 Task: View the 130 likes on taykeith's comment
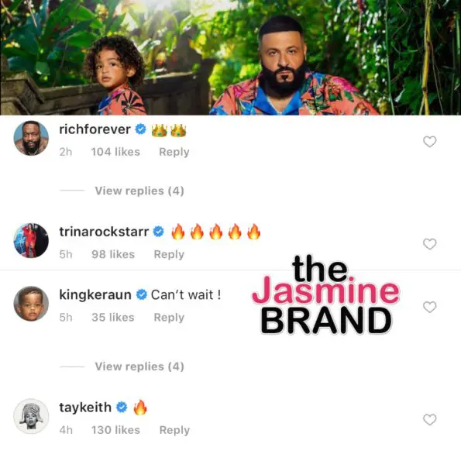coord(116,430)
